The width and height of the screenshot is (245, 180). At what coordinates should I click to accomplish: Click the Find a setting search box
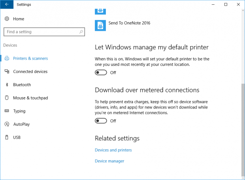tap(44, 32)
